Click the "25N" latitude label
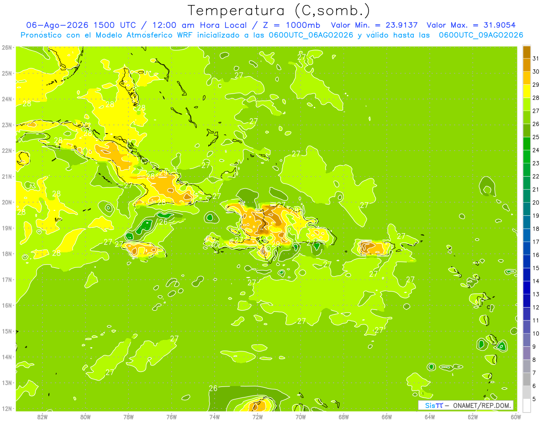The width and height of the screenshot is (548, 423). pos(7,73)
